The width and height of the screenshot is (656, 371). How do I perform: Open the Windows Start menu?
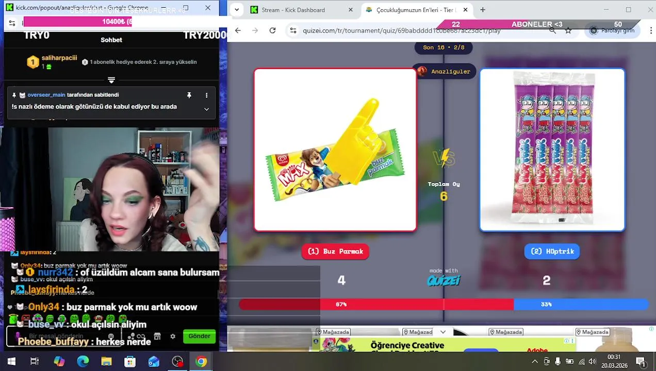(x=11, y=362)
